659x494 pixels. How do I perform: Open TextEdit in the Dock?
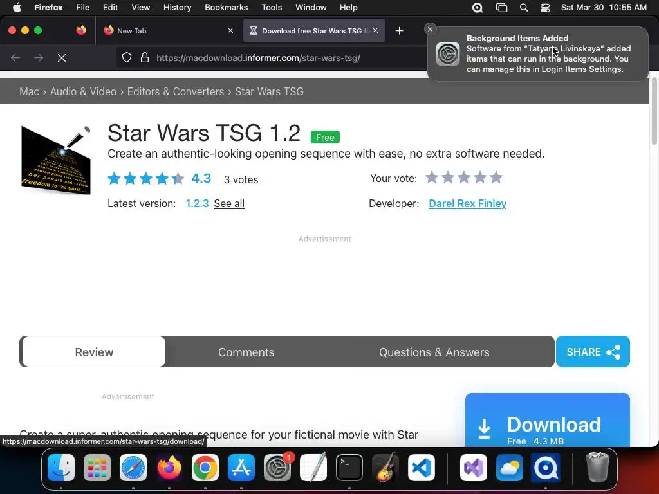pyautogui.click(x=313, y=468)
